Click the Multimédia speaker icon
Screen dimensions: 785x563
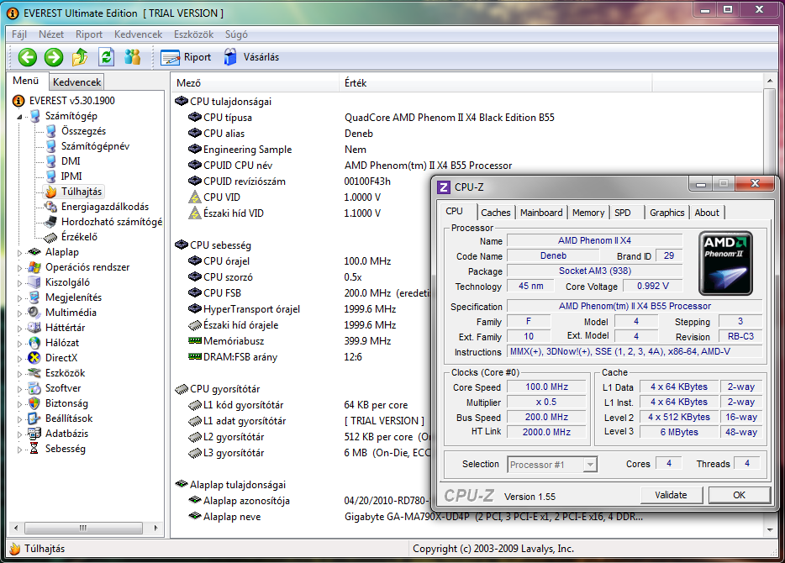tap(34, 313)
